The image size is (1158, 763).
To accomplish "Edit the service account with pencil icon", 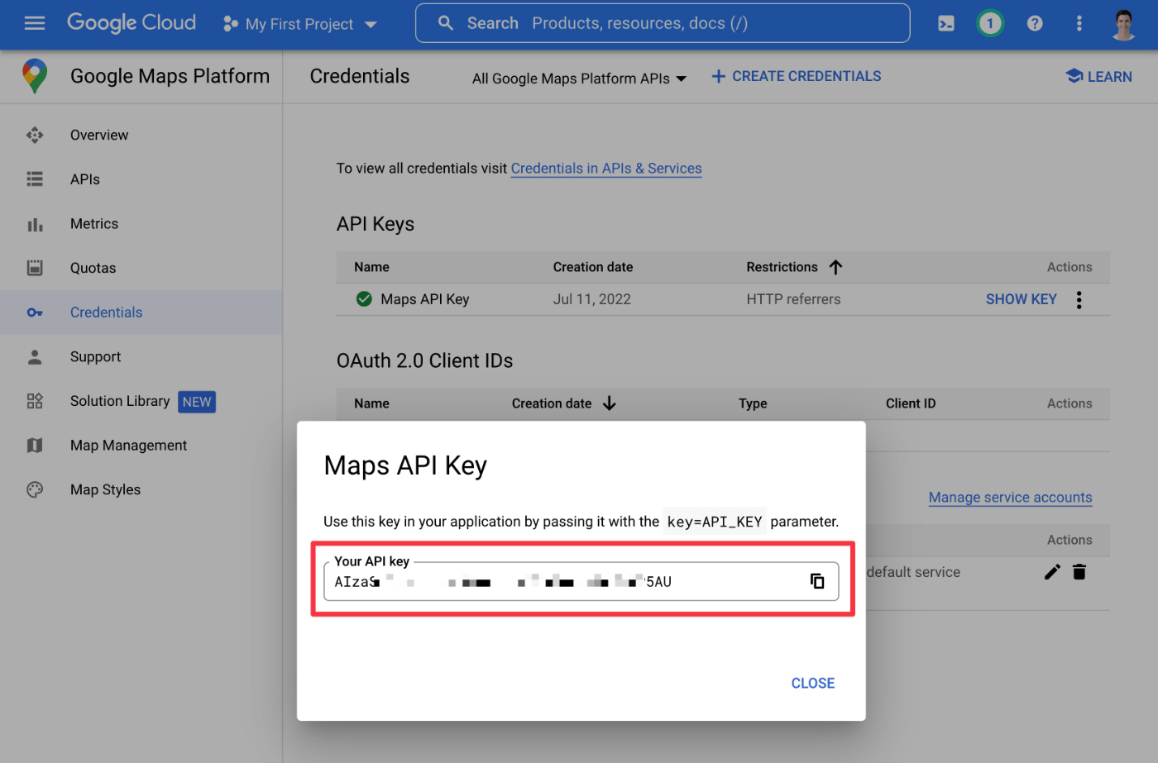I will point(1052,572).
